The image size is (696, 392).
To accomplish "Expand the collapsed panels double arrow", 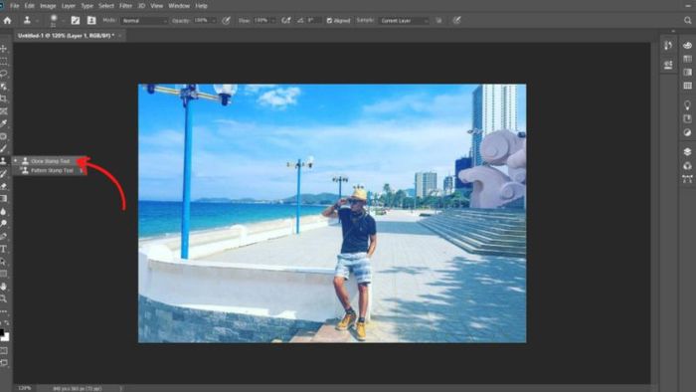I will tap(673, 32).
